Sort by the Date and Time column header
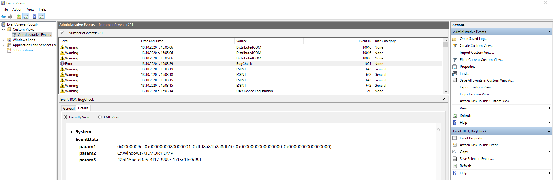This screenshot has width=553, height=180. click(187, 41)
